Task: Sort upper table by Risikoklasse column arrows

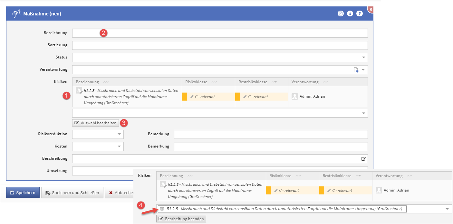Action: (x=214, y=82)
